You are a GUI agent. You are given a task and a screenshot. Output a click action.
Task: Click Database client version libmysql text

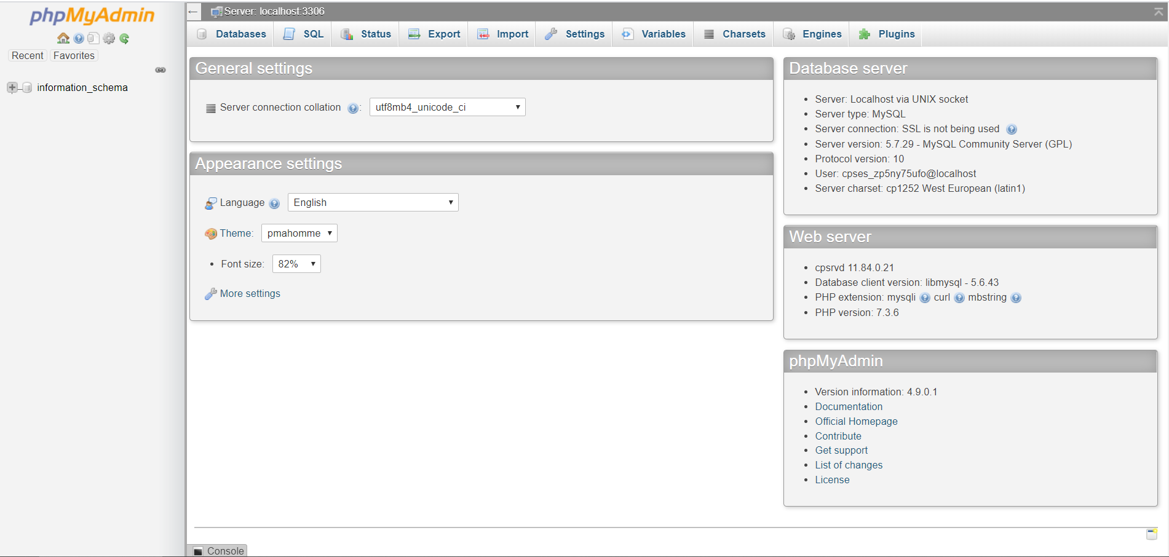click(907, 283)
